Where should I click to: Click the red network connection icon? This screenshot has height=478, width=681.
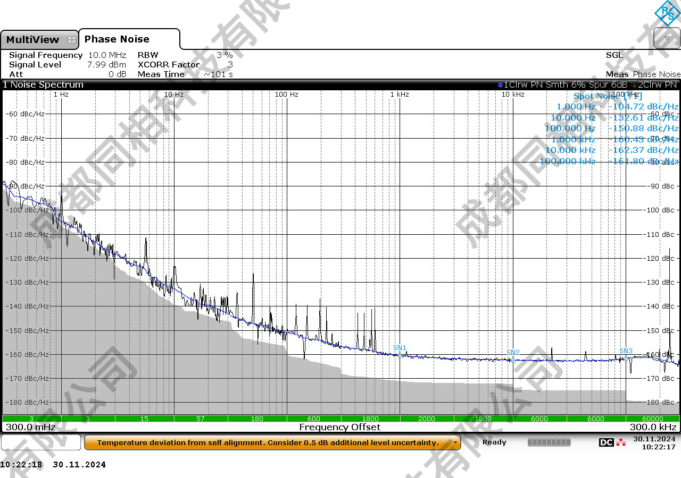click(x=621, y=442)
